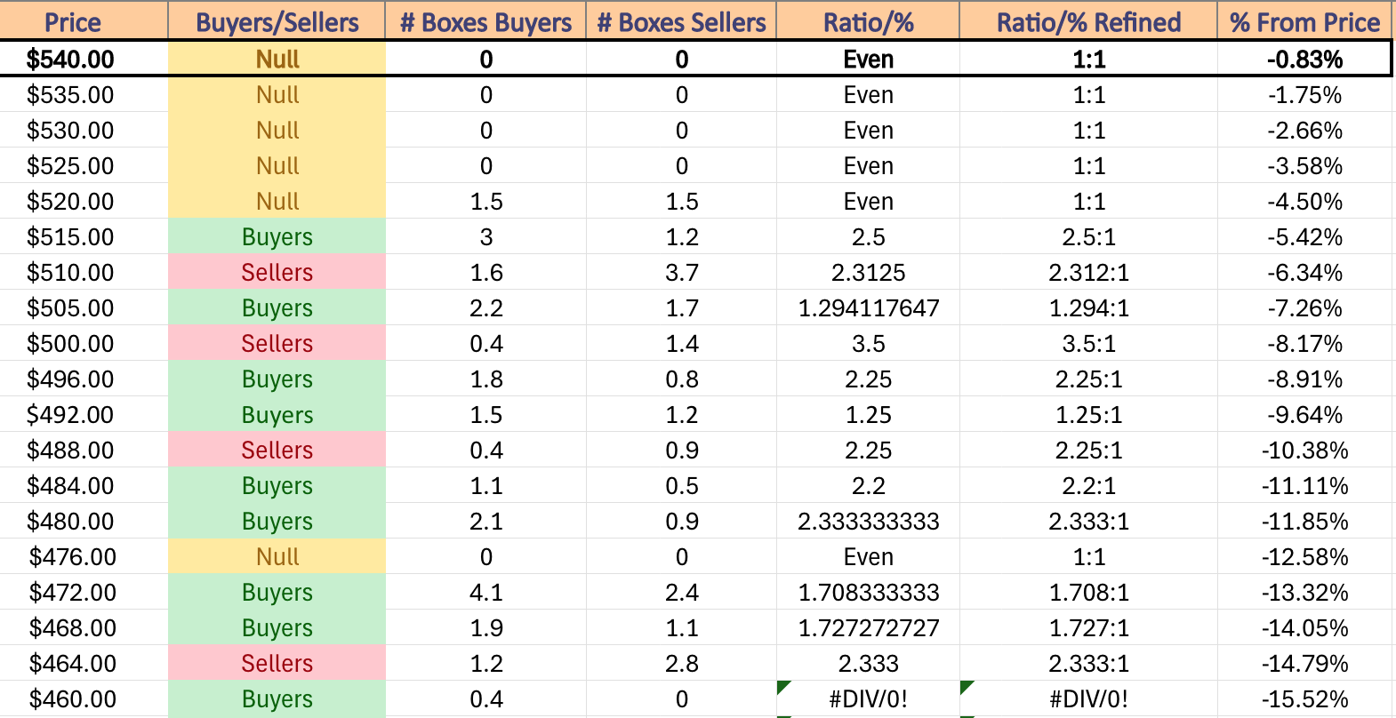Screen dimensions: 1396x718
Task: Select the Price column header
Action: click(84, 20)
